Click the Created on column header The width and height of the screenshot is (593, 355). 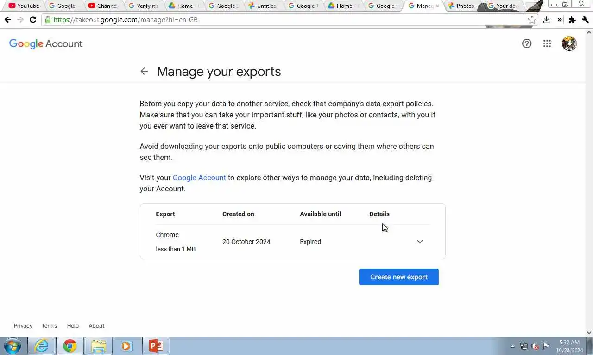238,214
